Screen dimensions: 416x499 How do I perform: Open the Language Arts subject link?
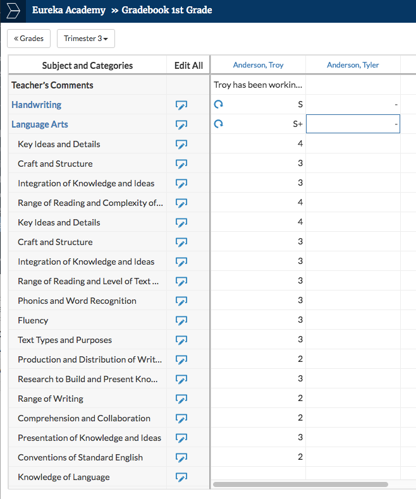click(39, 124)
